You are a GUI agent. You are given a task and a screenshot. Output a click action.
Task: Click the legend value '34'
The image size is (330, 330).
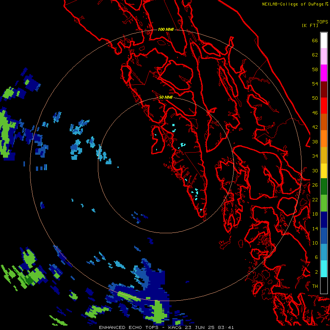[315, 156]
